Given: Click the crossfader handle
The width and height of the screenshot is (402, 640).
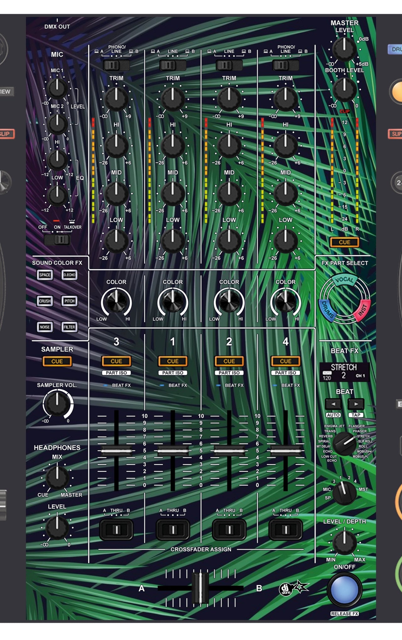Looking at the screenshot, I should tap(200, 588).
